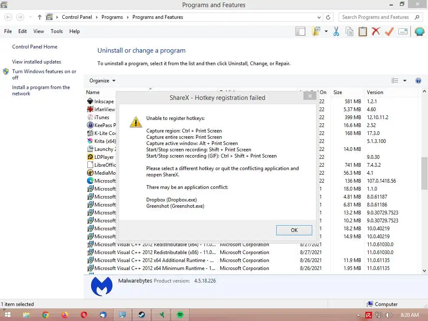Image resolution: width=428 pixels, height=321 pixels.
Task: Open the View menu
Action: coord(38,31)
